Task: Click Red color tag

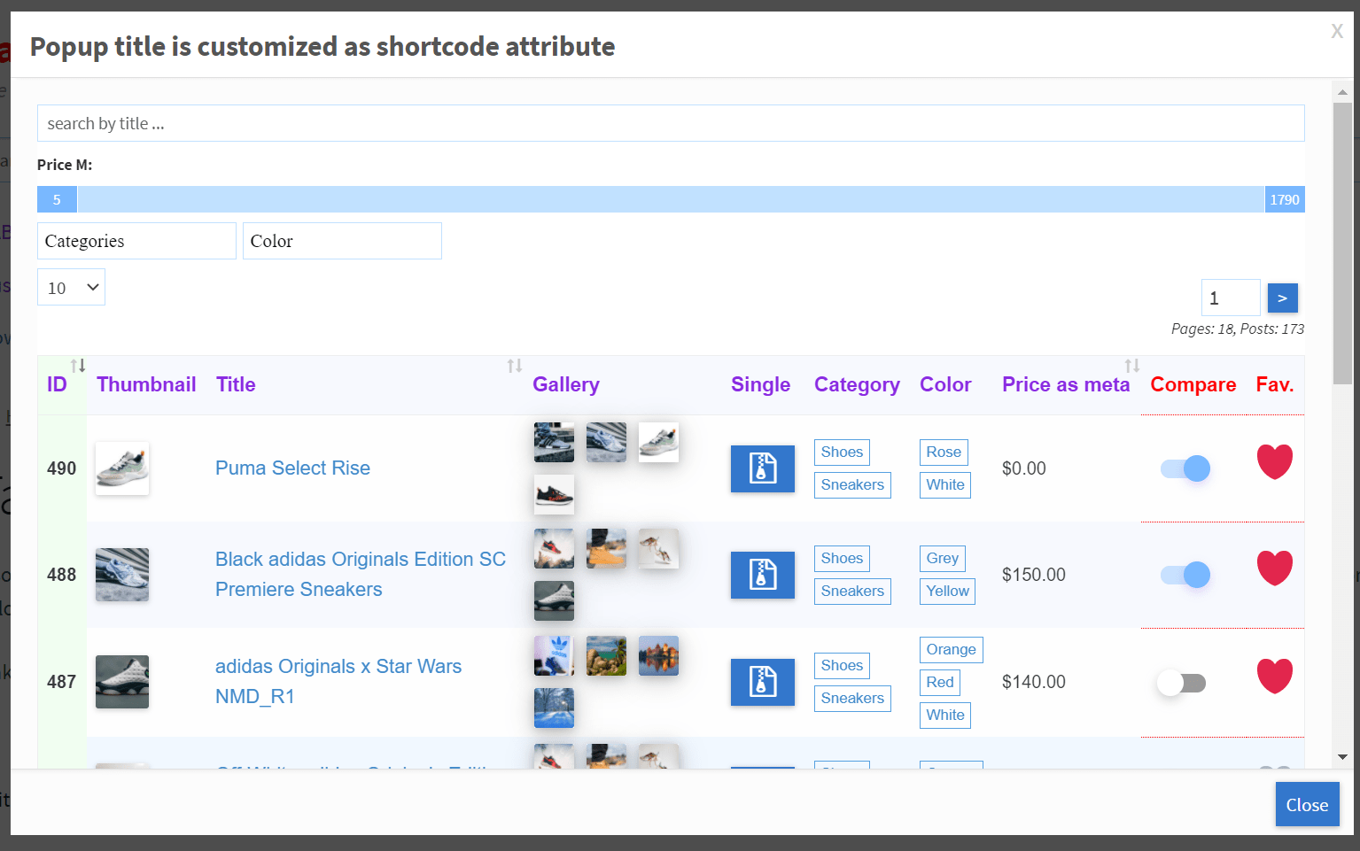Action: coord(940,682)
